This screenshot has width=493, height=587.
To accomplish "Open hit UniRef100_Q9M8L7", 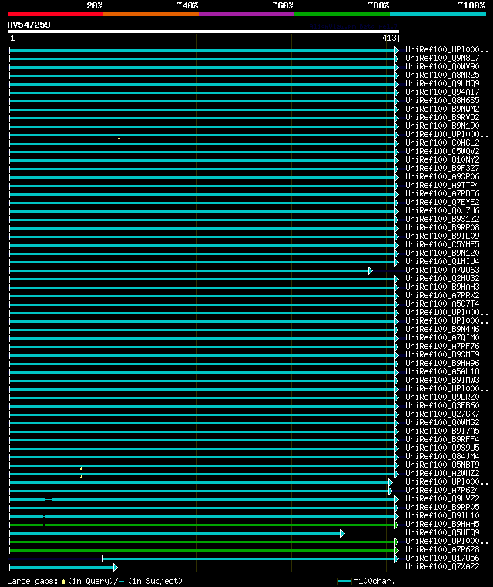I will tap(442, 58).
